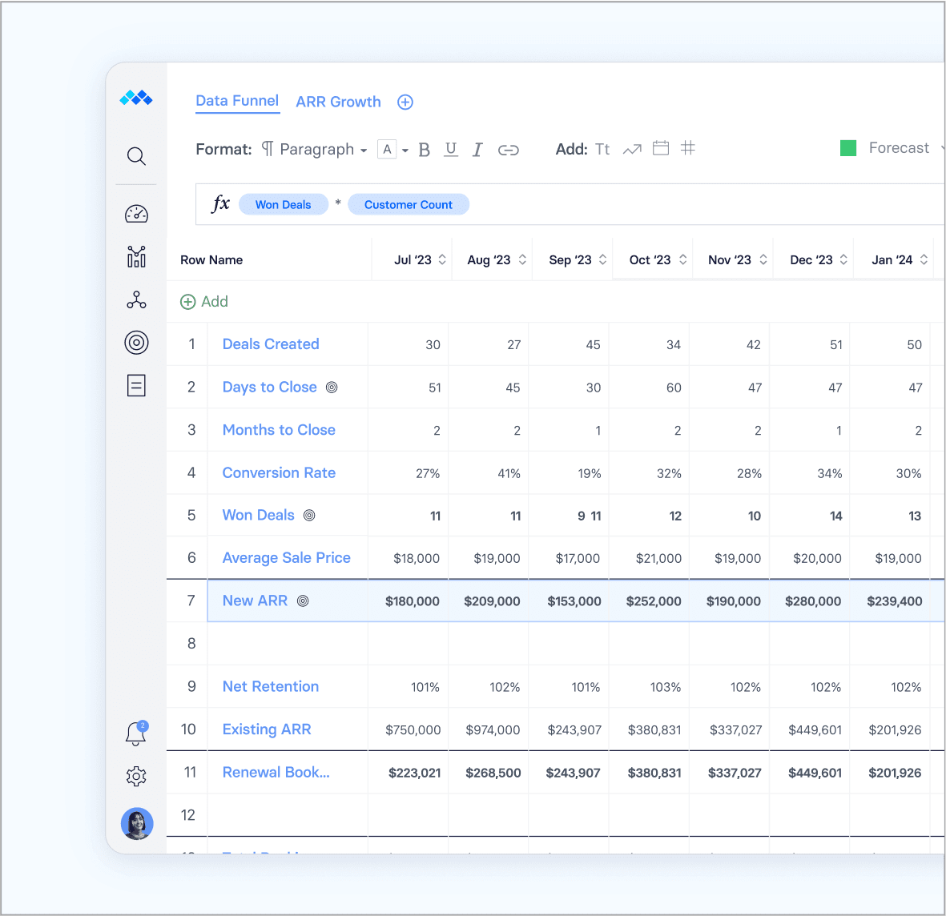Open the Days to Close row link

270,388
